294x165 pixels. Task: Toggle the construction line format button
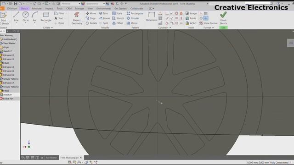tap(201, 13)
